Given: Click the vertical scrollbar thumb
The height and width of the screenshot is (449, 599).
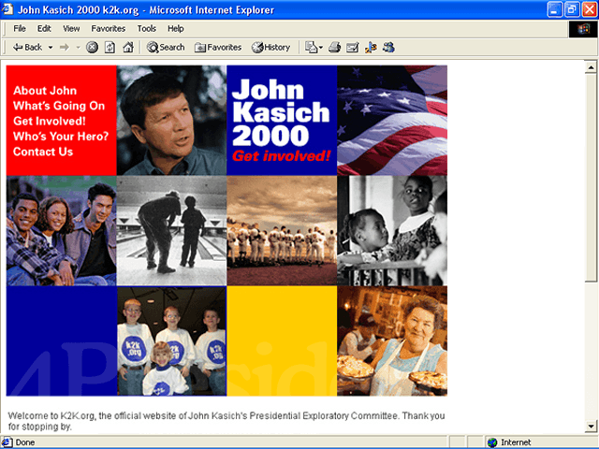Looking at the screenshot, I should point(591,178).
